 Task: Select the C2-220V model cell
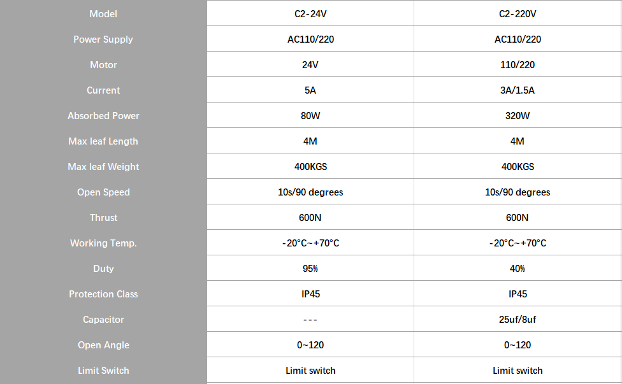click(517, 14)
